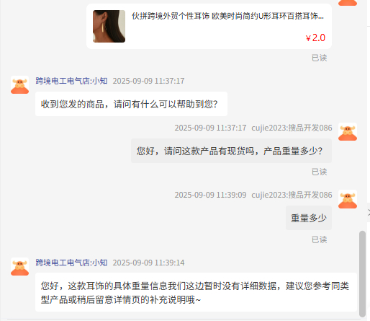370x321 pixels.
Task: Click cujie2023:搜品开发086 name at 11:37:17
Action: coord(292,128)
